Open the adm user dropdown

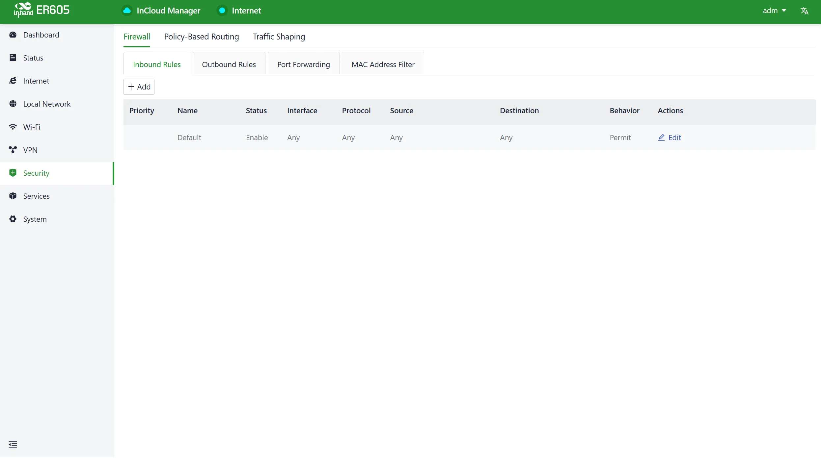(x=775, y=11)
